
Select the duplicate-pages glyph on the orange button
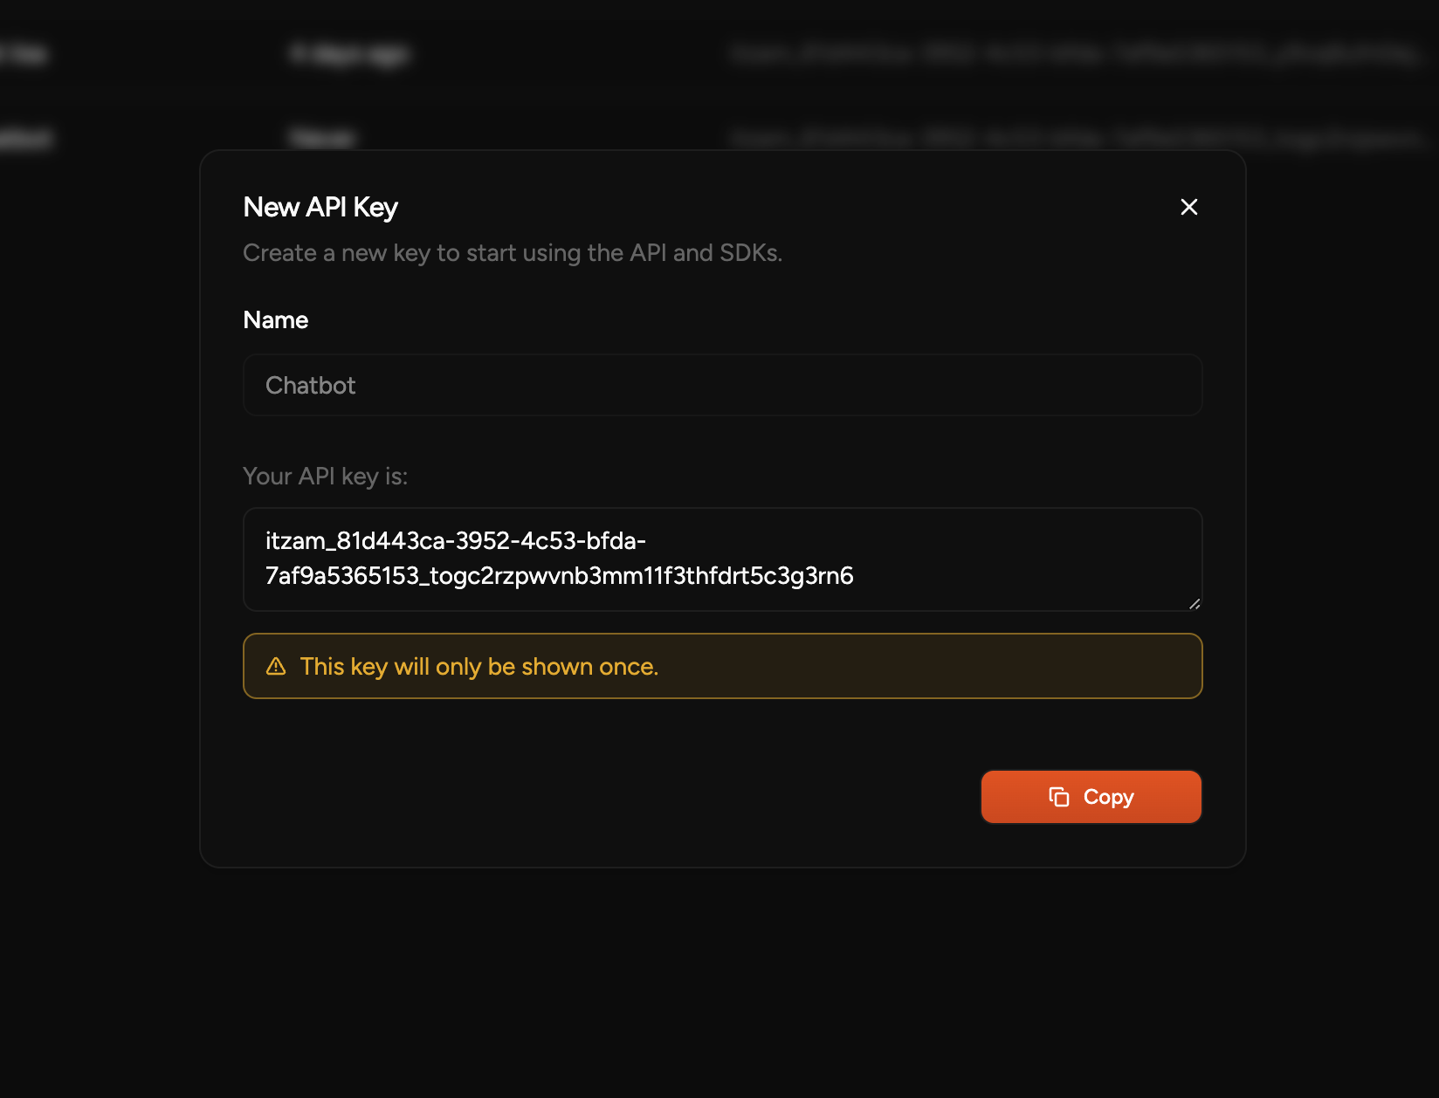point(1059,797)
